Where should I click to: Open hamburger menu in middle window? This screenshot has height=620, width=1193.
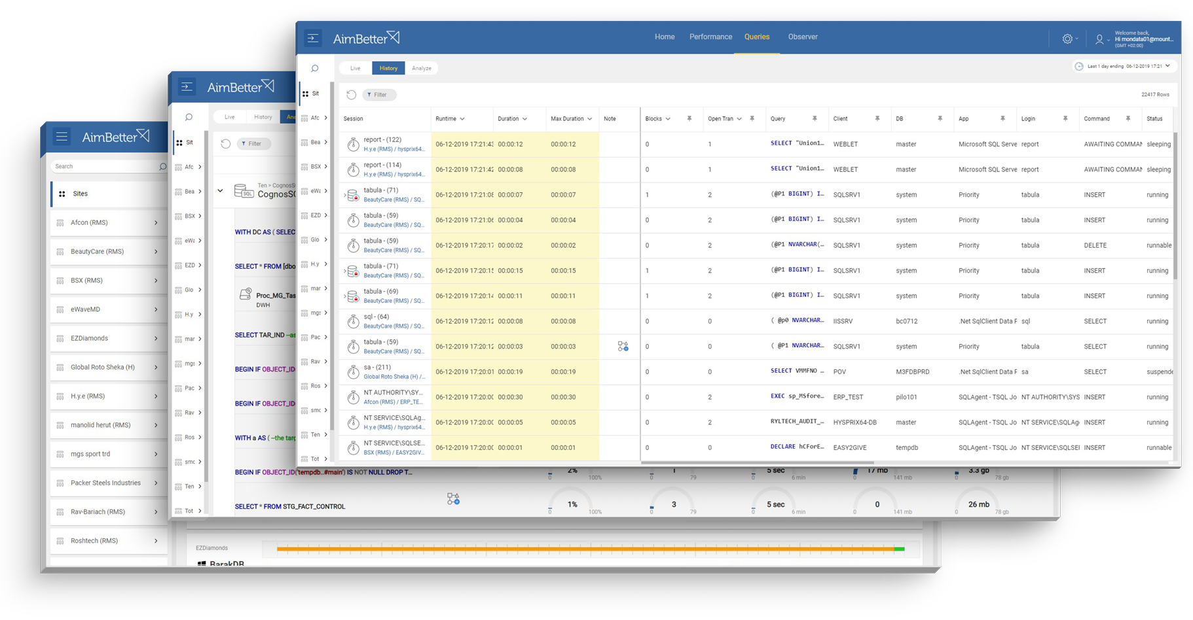click(x=187, y=86)
